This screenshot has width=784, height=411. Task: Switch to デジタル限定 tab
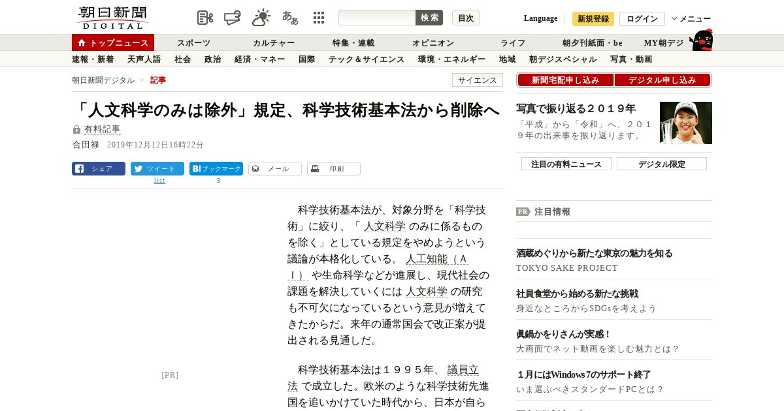pos(662,164)
